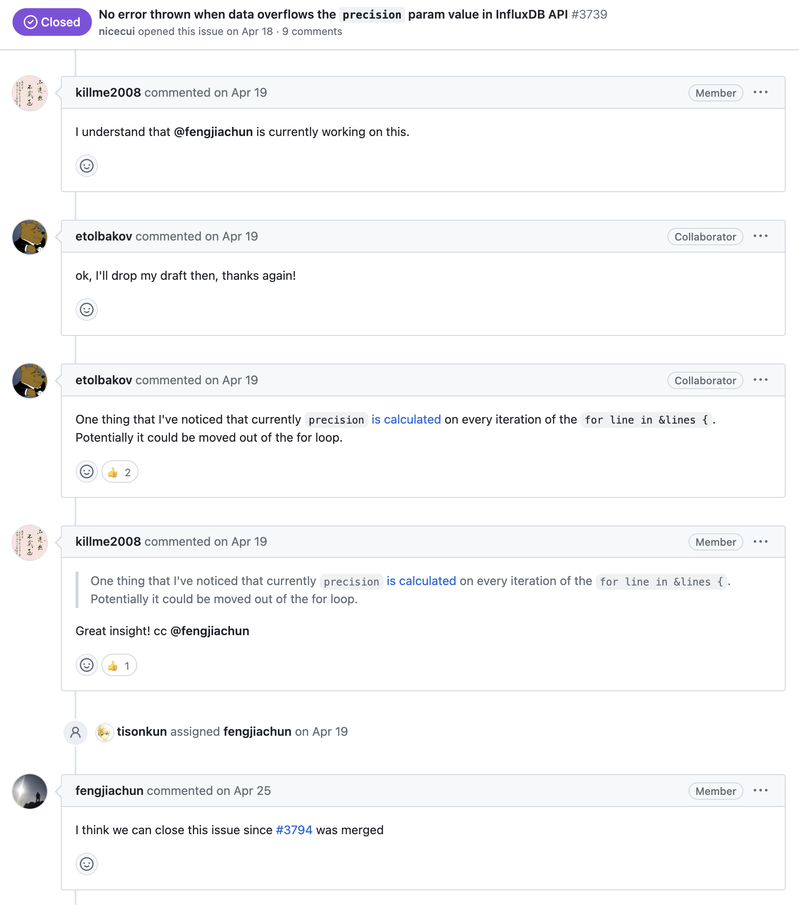
Task: Click tisonkun's small avatar in assignment event
Action: 104,732
